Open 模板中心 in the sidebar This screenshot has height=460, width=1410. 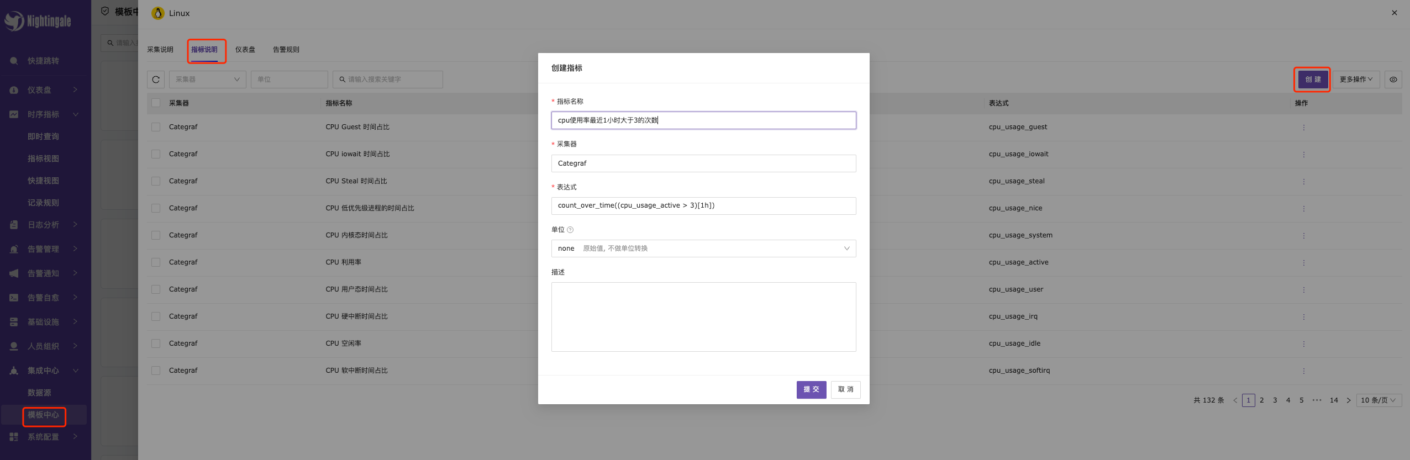pyautogui.click(x=43, y=415)
